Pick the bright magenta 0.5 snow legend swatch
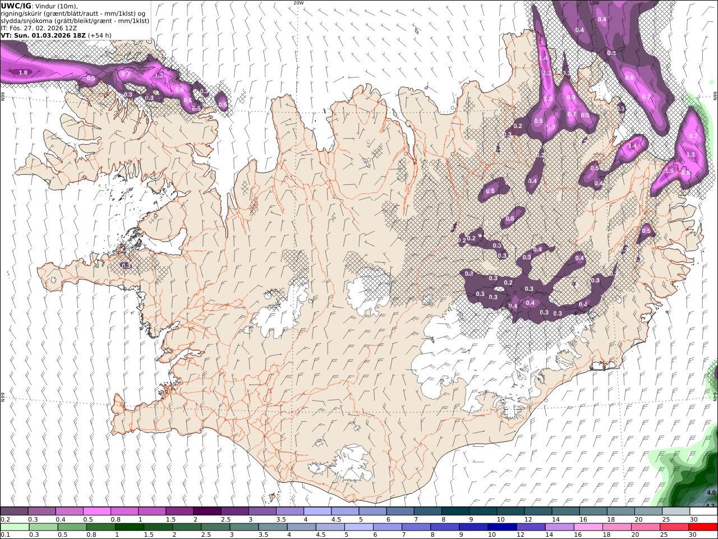 [x=96, y=511]
